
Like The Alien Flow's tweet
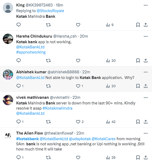78,157
